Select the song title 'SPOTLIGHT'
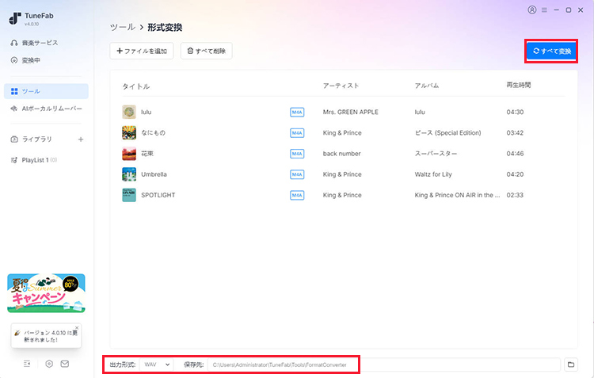594x378 pixels. coord(158,195)
